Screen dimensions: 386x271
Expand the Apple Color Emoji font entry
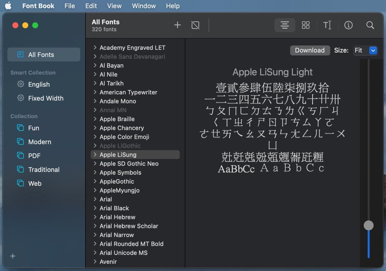95,137
